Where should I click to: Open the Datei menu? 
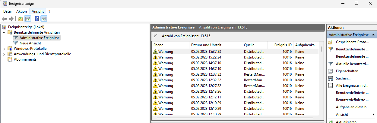(8, 11)
